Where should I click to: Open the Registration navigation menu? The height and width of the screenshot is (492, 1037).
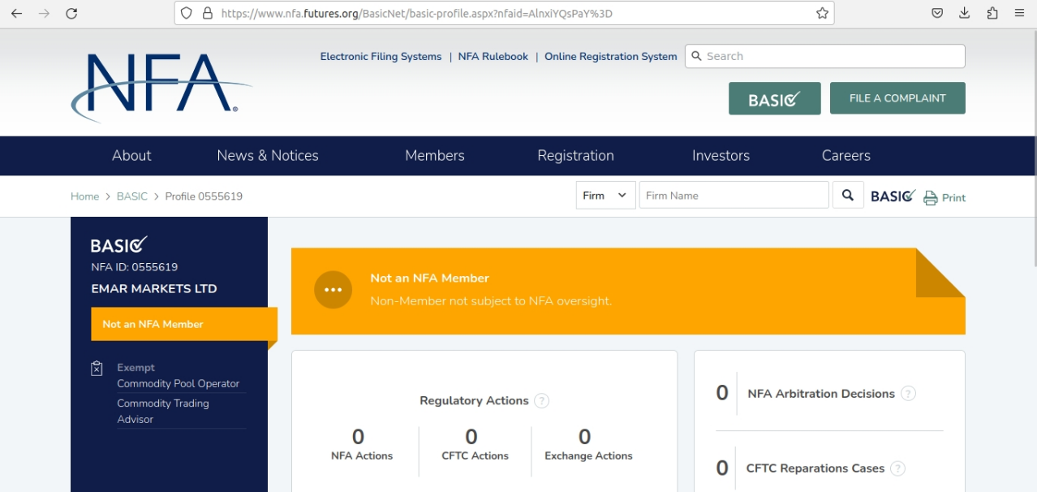[575, 156]
